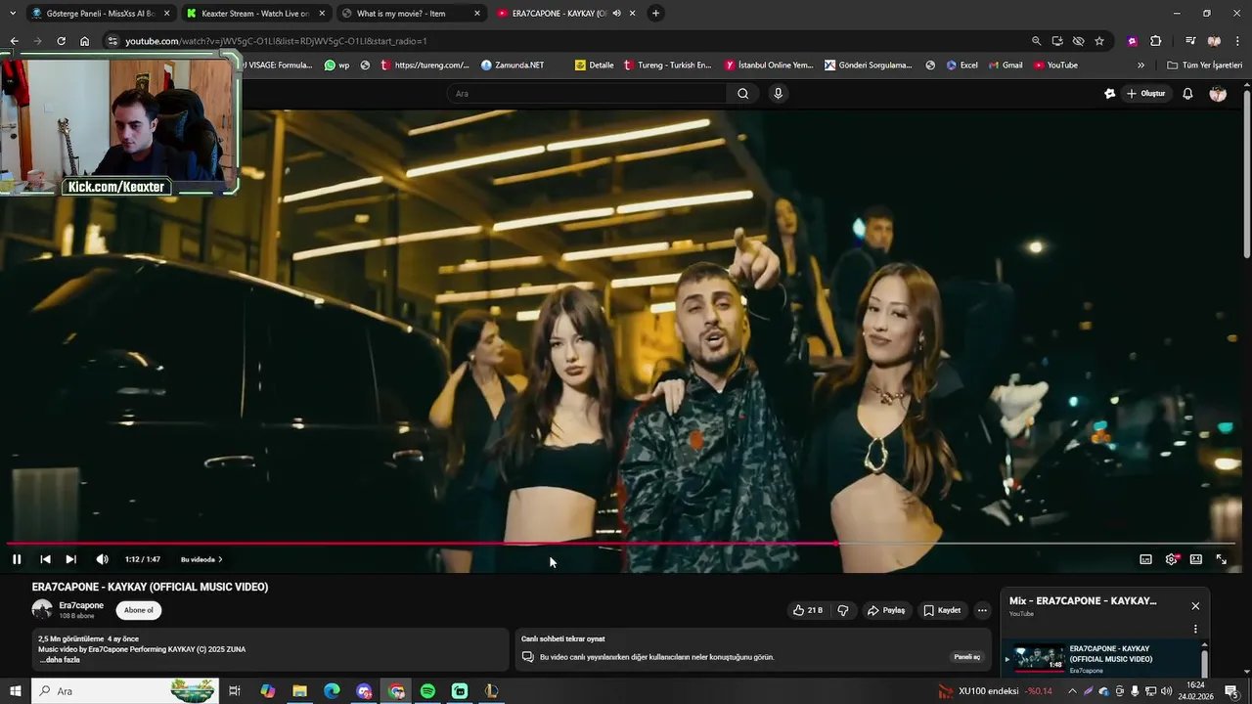Go to browser home page

click(x=85, y=41)
